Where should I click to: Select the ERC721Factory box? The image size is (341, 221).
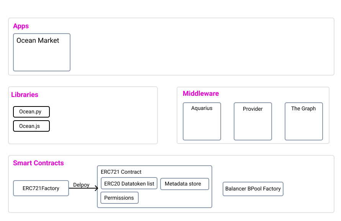(41, 188)
